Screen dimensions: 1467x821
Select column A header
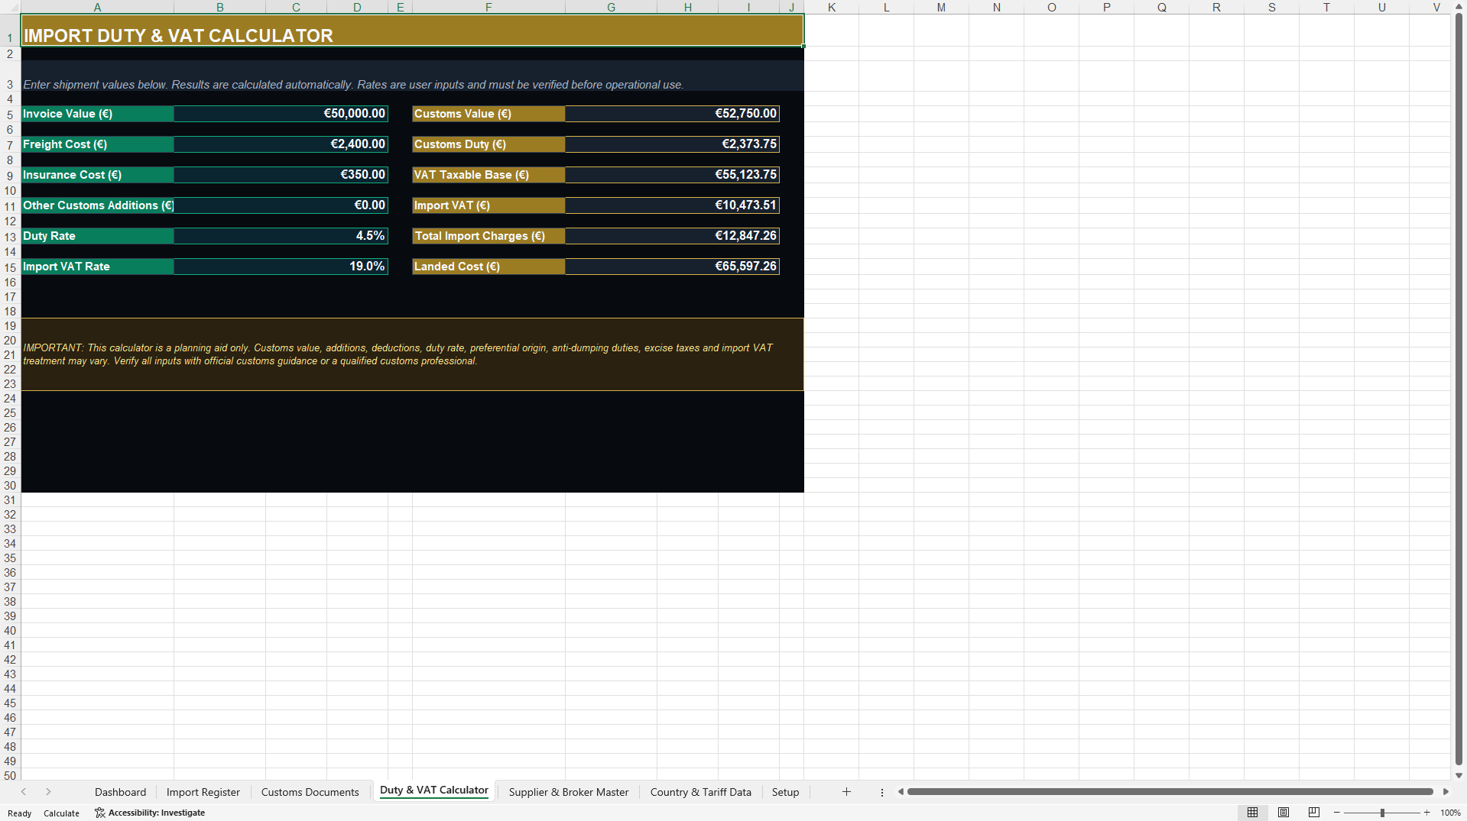point(97,7)
